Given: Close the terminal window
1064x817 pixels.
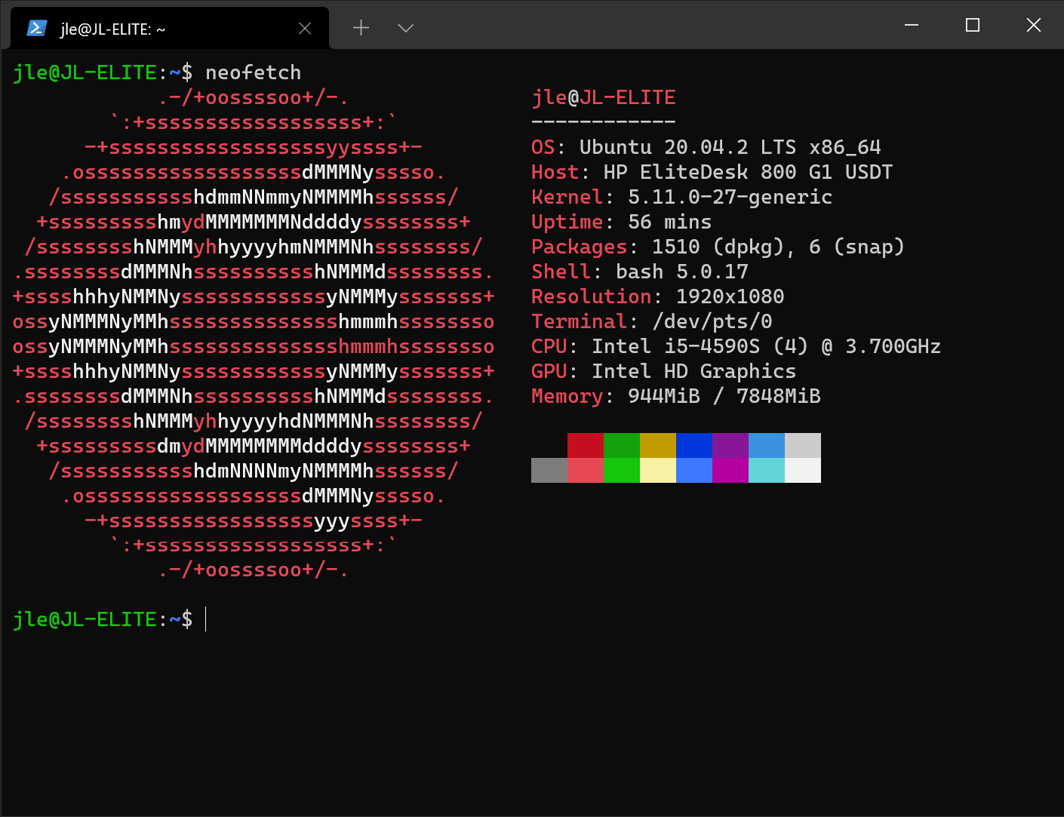Looking at the screenshot, I should (1034, 25).
